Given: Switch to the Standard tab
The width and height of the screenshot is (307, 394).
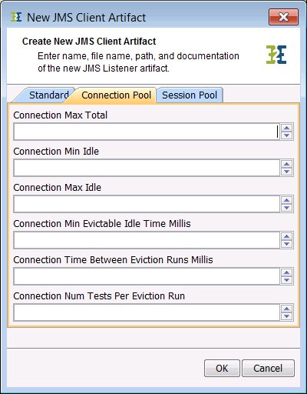Looking at the screenshot, I should [x=46, y=95].
